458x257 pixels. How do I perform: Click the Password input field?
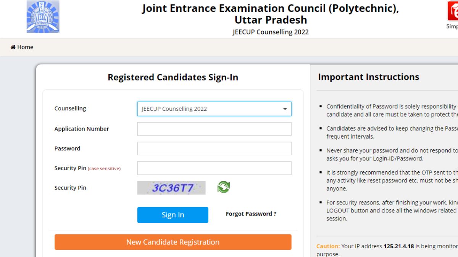point(214,148)
